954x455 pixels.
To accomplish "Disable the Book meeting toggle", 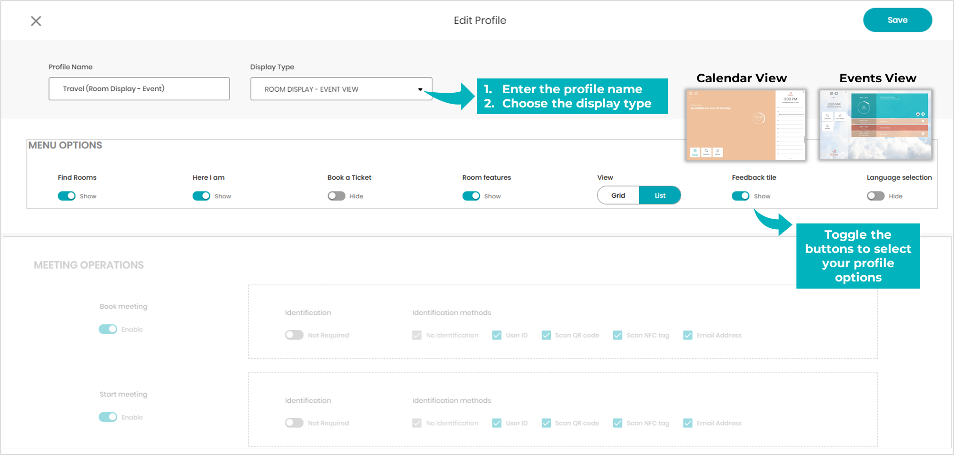I will point(108,329).
